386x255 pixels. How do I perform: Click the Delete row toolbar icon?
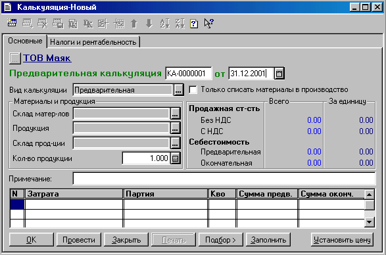pyautogui.click(x=43, y=24)
